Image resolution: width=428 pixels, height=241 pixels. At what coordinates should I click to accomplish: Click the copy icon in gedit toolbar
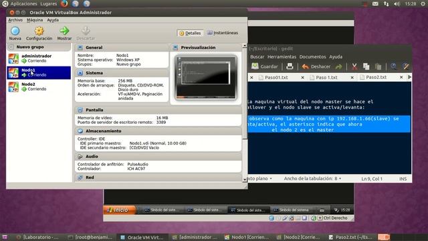366,66
